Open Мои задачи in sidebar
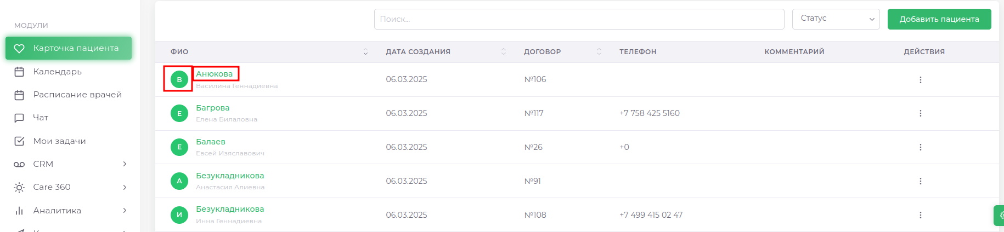The height and width of the screenshot is (232, 1004). [x=59, y=141]
